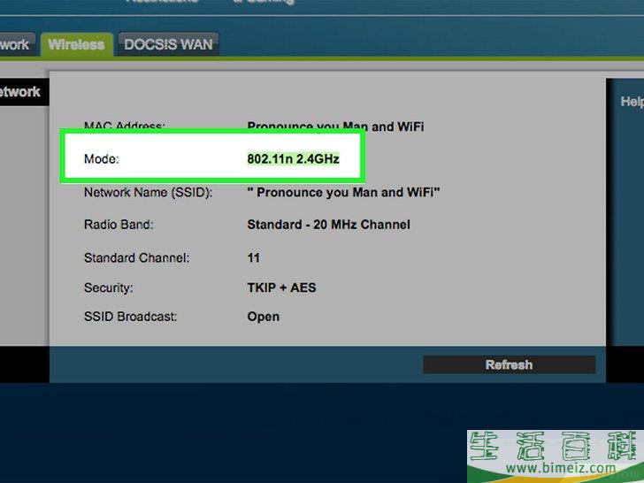The width and height of the screenshot is (644, 483).
Task: Select the TKIP + AES security value
Action: point(281,287)
